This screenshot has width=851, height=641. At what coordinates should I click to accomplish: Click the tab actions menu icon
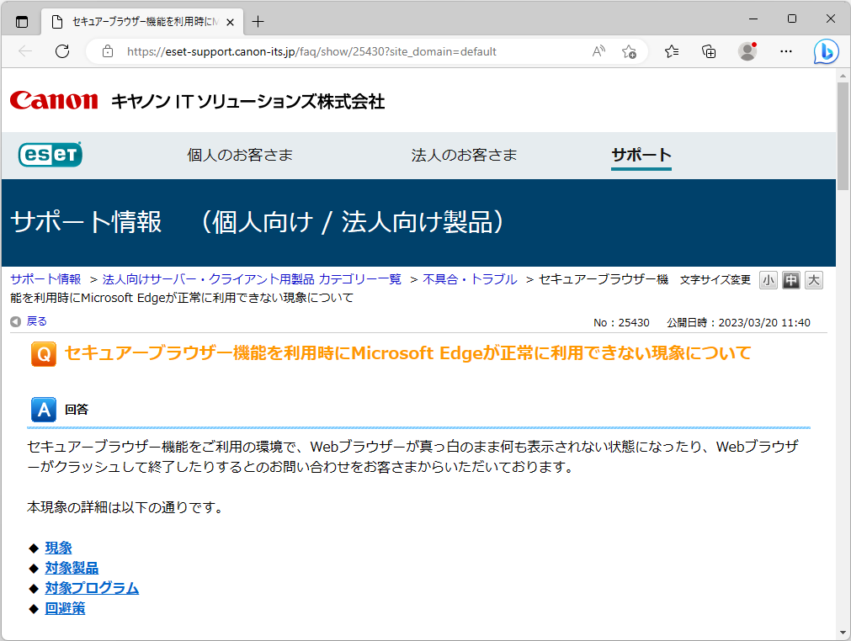tap(22, 22)
